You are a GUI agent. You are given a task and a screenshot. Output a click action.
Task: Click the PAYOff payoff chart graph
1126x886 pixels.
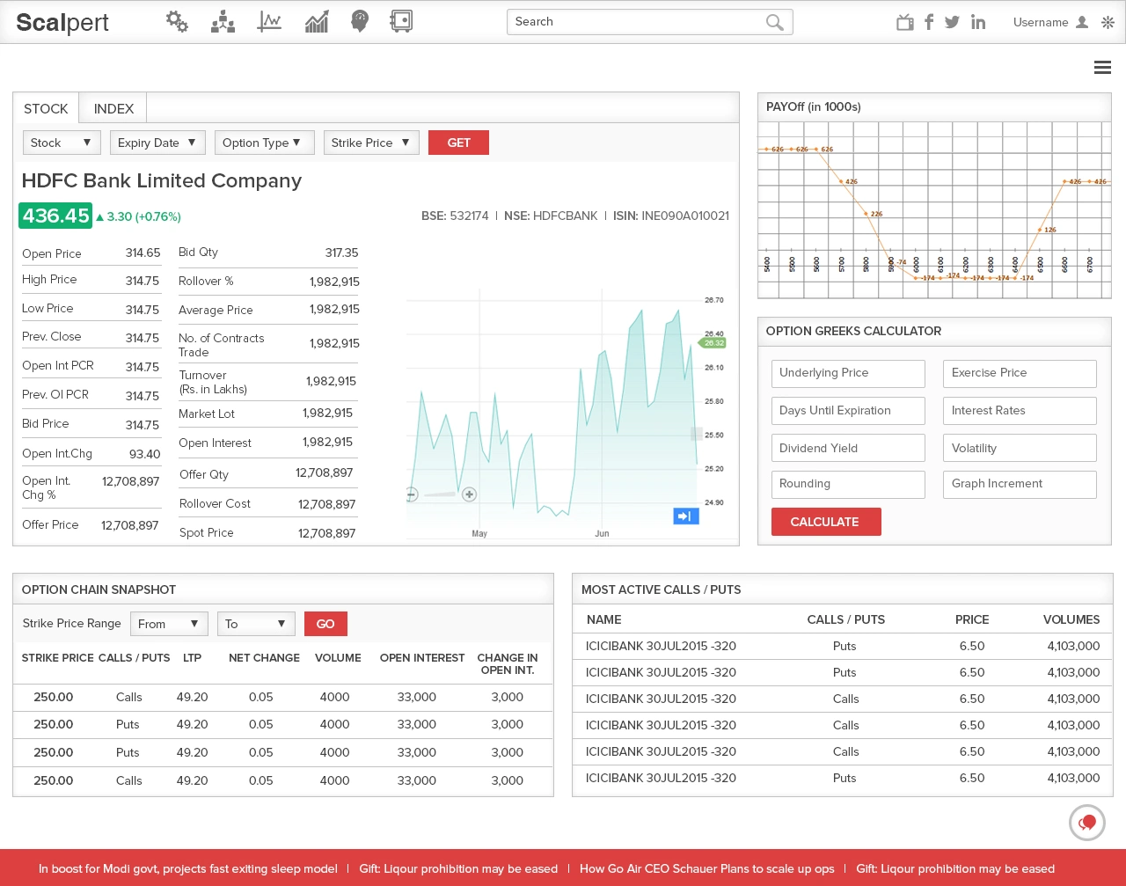point(934,209)
